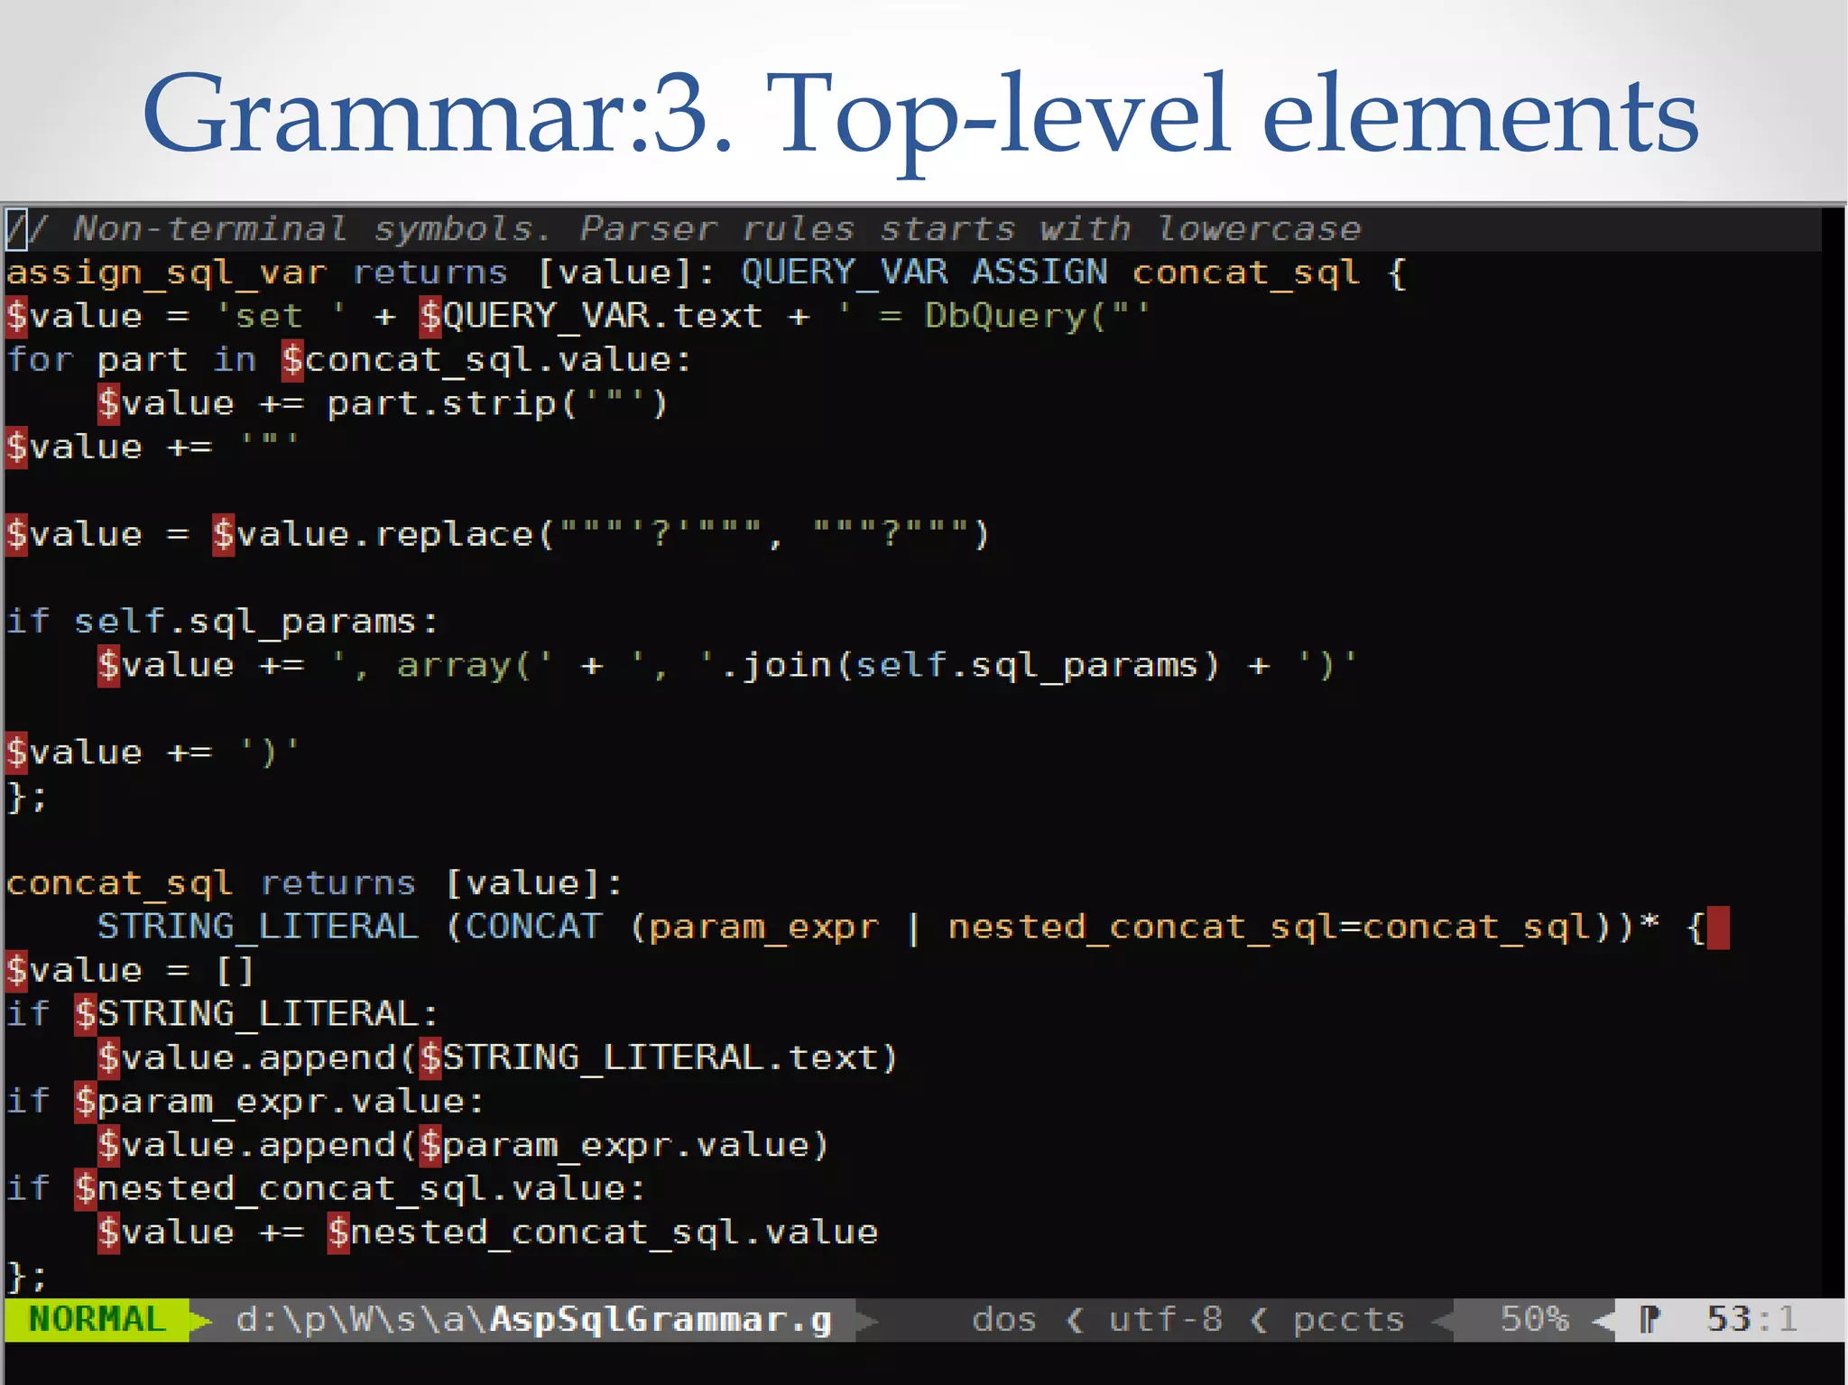Click the 53:1 cursor position entry
This screenshot has height=1385, width=1848.
pyautogui.click(x=1751, y=1320)
